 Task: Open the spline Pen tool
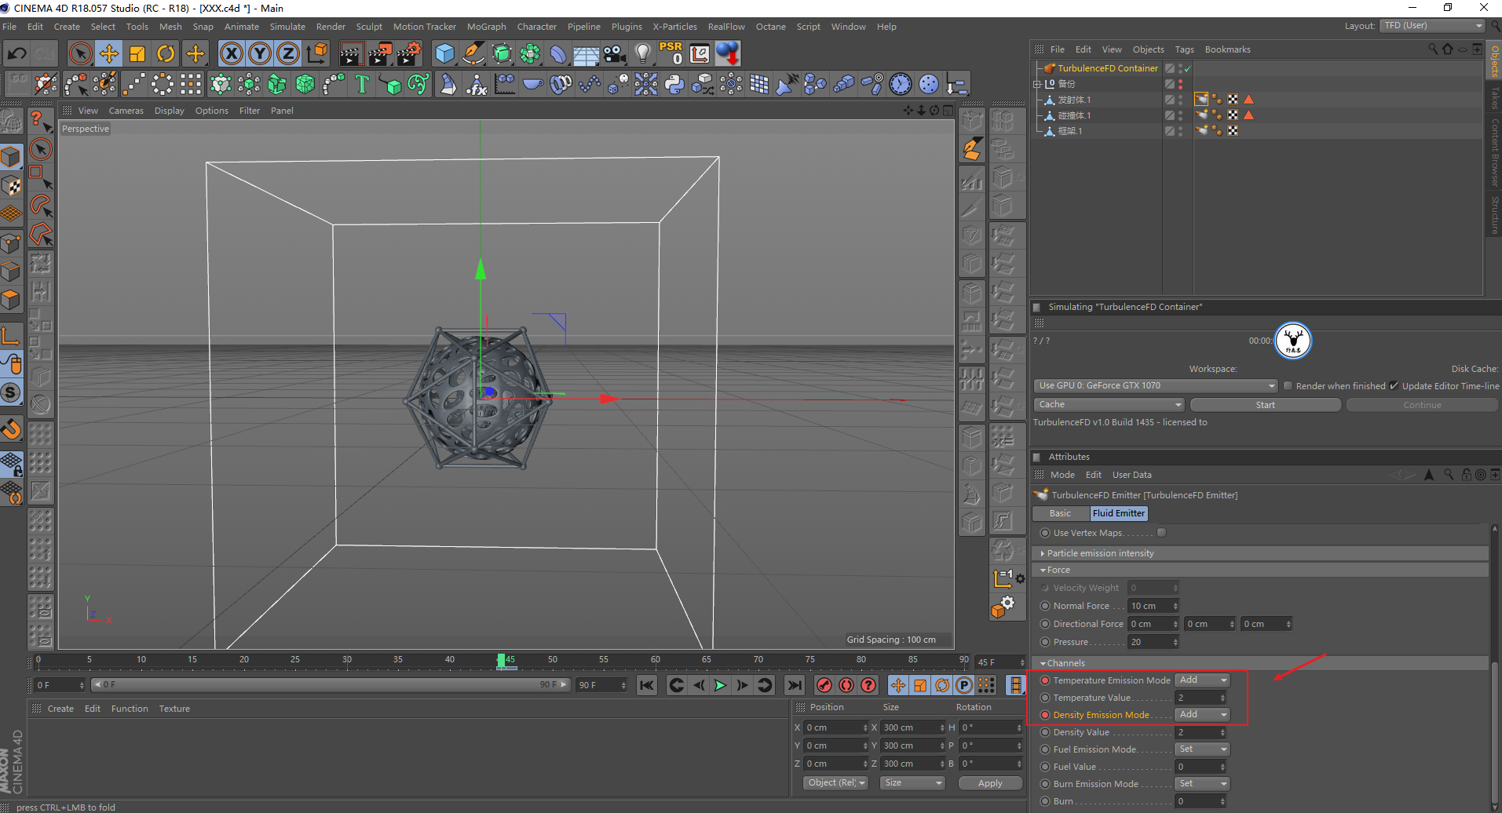coord(473,53)
